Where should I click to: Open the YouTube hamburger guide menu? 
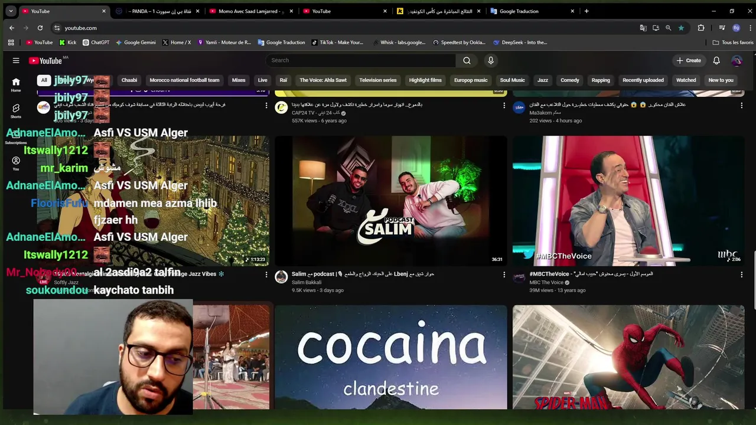[16, 60]
